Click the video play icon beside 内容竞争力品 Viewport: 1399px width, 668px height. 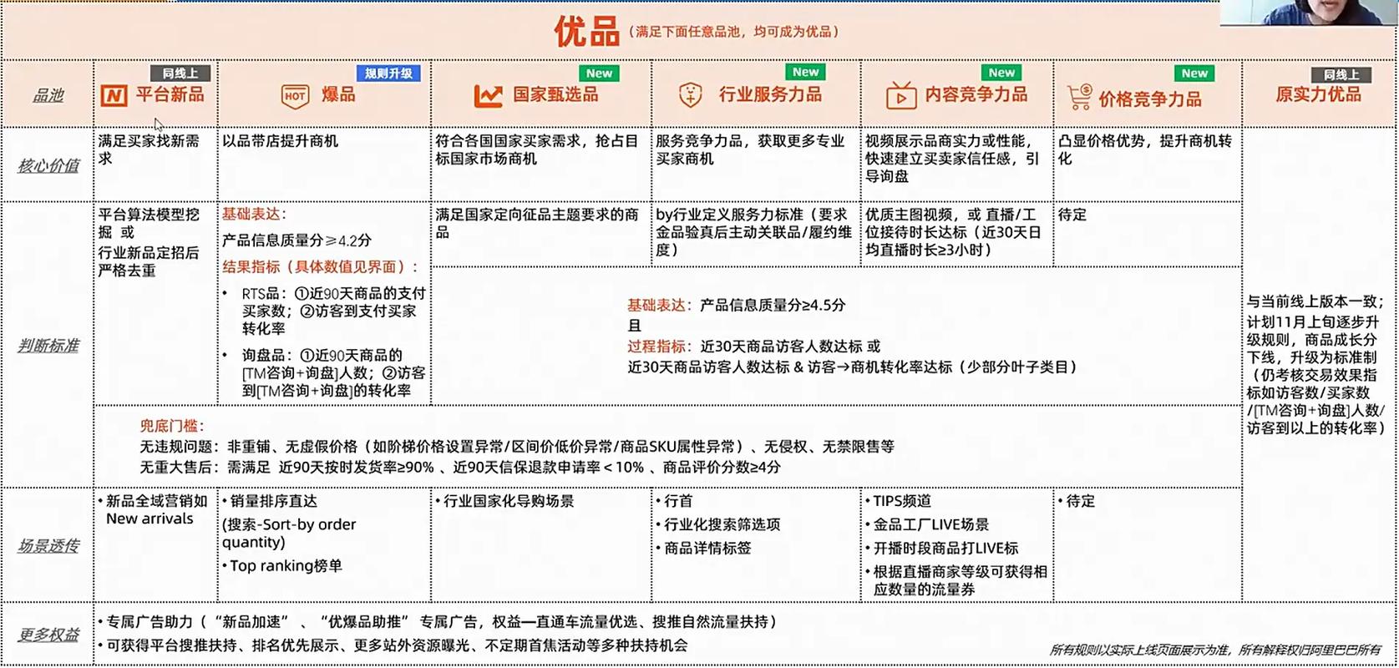[x=901, y=96]
